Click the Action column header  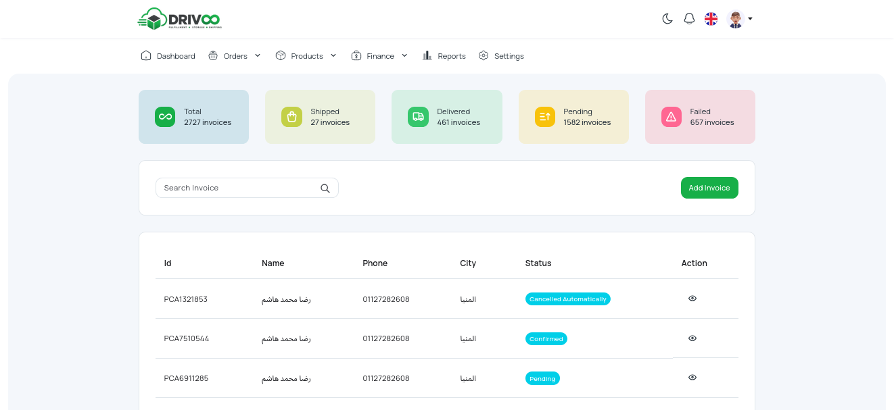(695, 263)
